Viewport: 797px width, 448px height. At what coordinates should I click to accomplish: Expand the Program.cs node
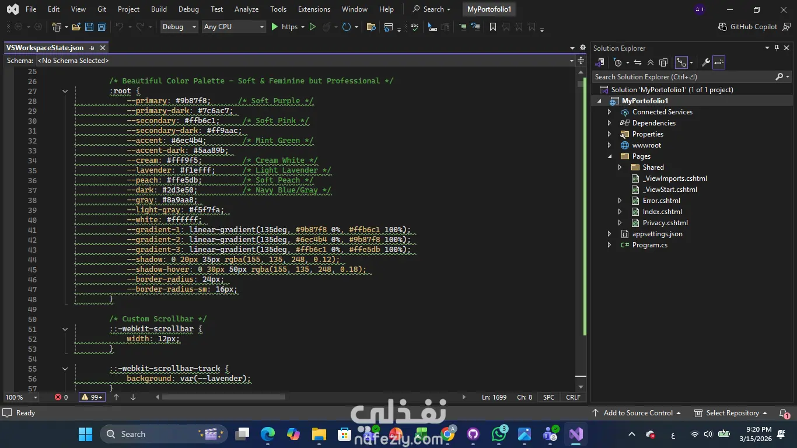coord(609,245)
